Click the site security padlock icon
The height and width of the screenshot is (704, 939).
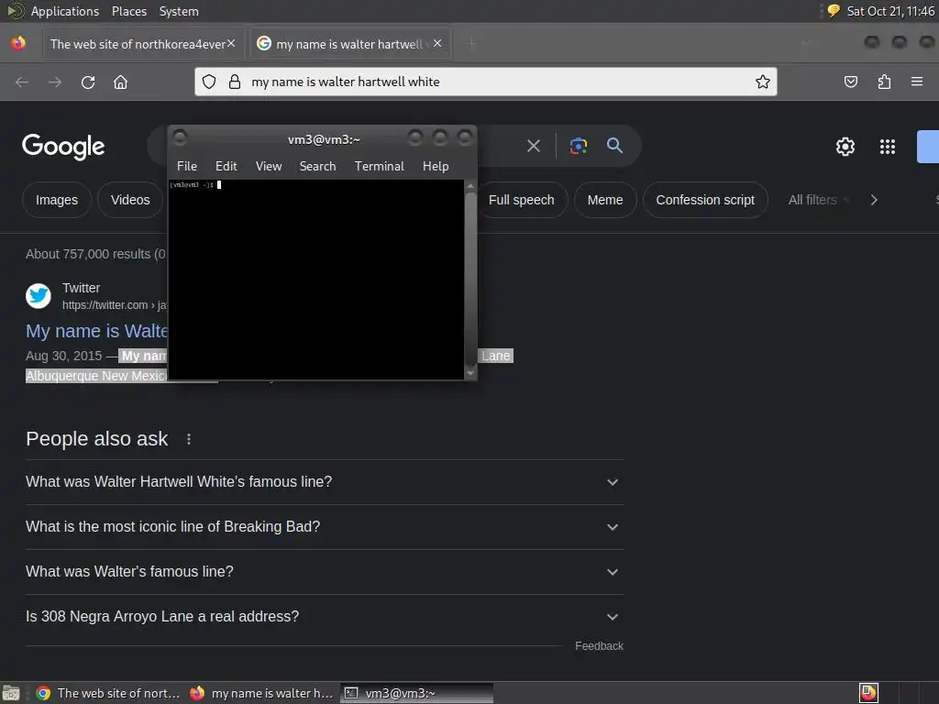tap(235, 82)
